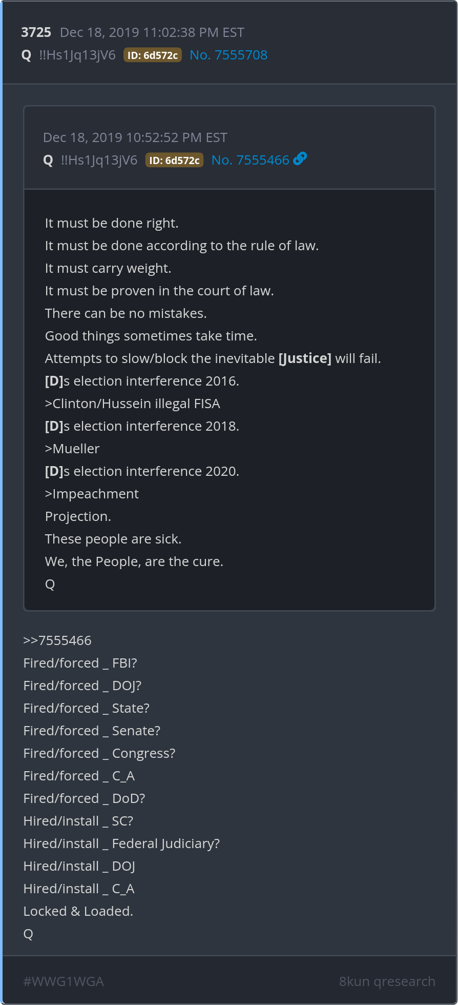
Task: Click the ">Clinton/Hussein illegal FISA" line
Action: (133, 404)
